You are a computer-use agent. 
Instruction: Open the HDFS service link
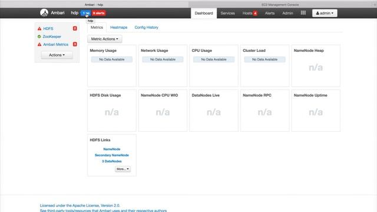pyautogui.click(x=48, y=29)
